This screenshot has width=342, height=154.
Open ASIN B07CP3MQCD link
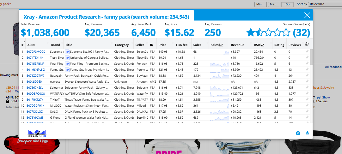tap(36, 51)
